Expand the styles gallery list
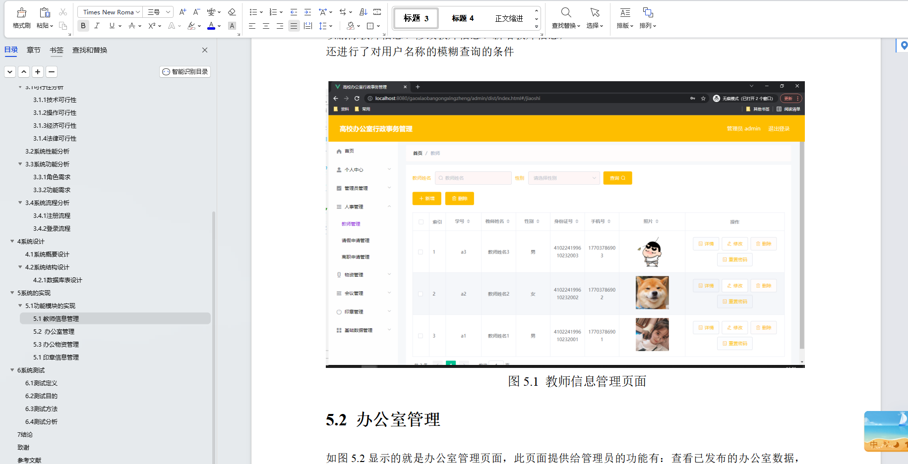Viewport: 908px width, 464px height. click(x=537, y=27)
